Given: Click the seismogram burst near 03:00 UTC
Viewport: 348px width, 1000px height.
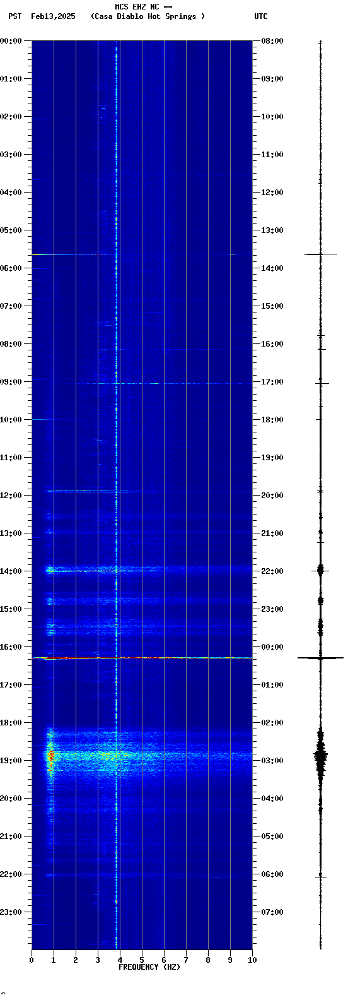Looking at the screenshot, I should pyautogui.click(x=320, y=754).
